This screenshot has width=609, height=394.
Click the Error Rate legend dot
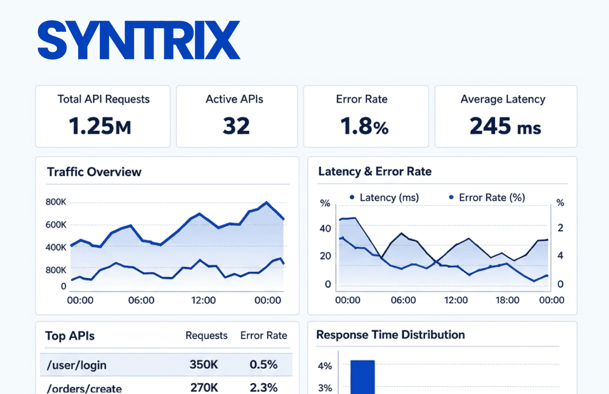pyautogui.click(x=450, y=197)
